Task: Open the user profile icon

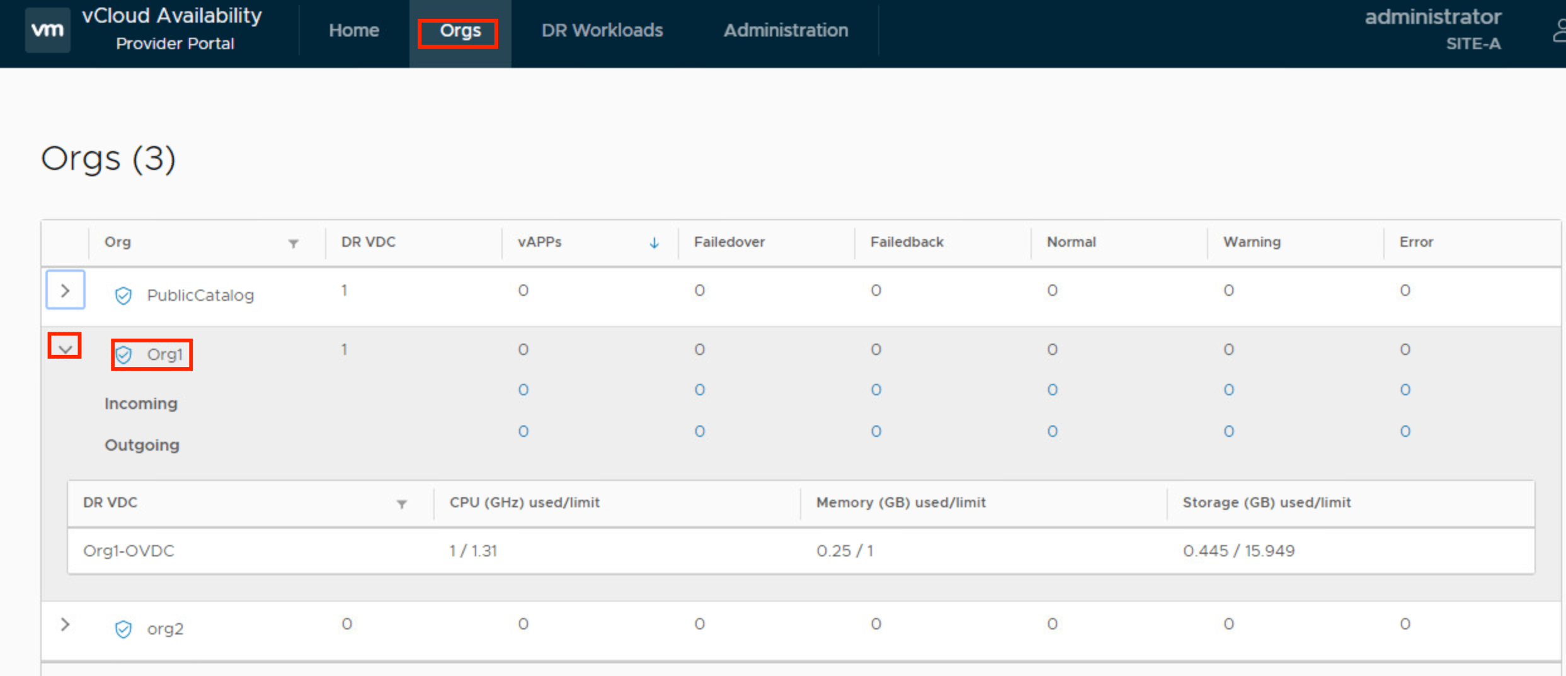Action: click(1558, 30)
